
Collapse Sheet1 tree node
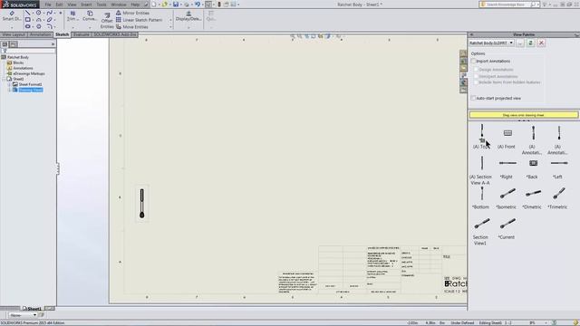[4, 79]
